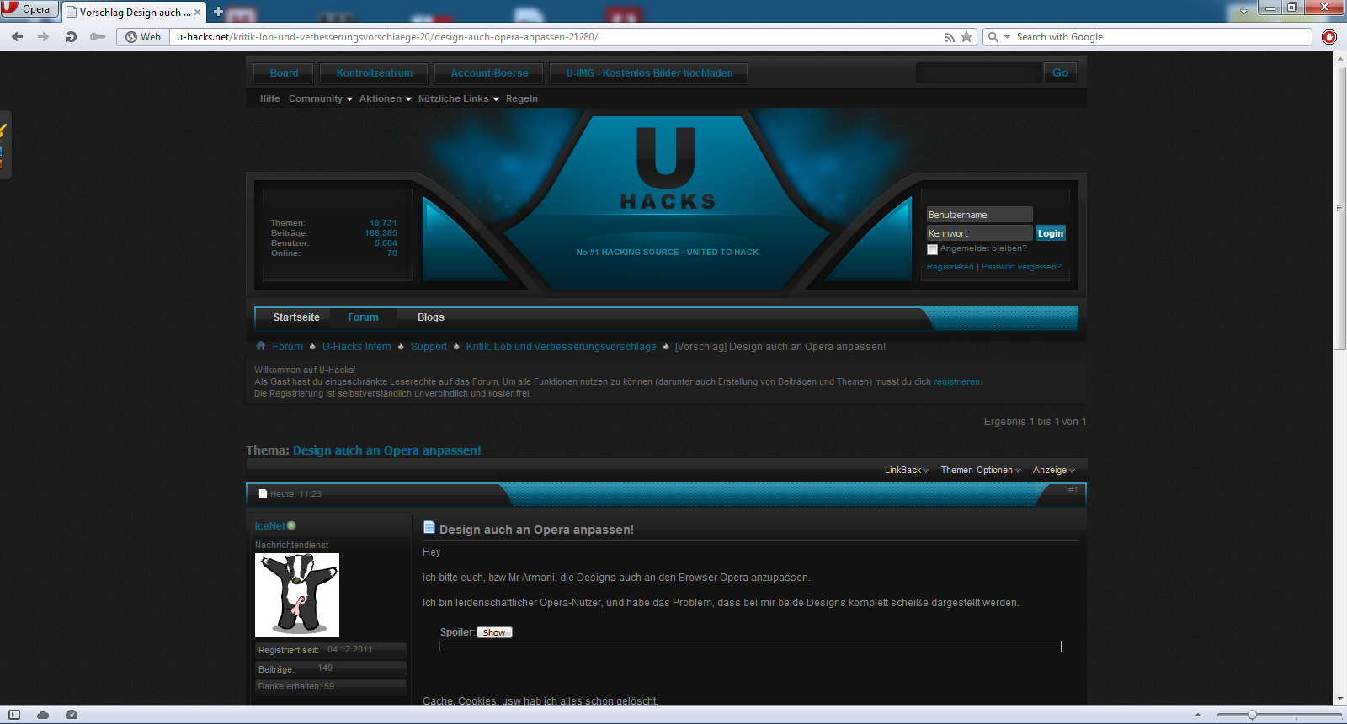Open the Opera main menu
The image size is (1347, 724).
[x=29, y=9]
